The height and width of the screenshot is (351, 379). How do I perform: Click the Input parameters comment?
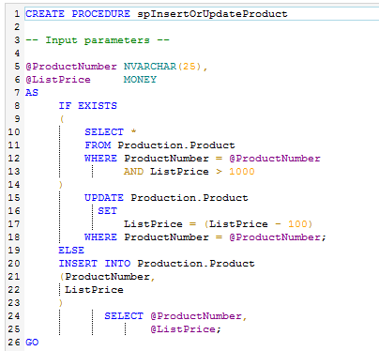click(98, 40)
